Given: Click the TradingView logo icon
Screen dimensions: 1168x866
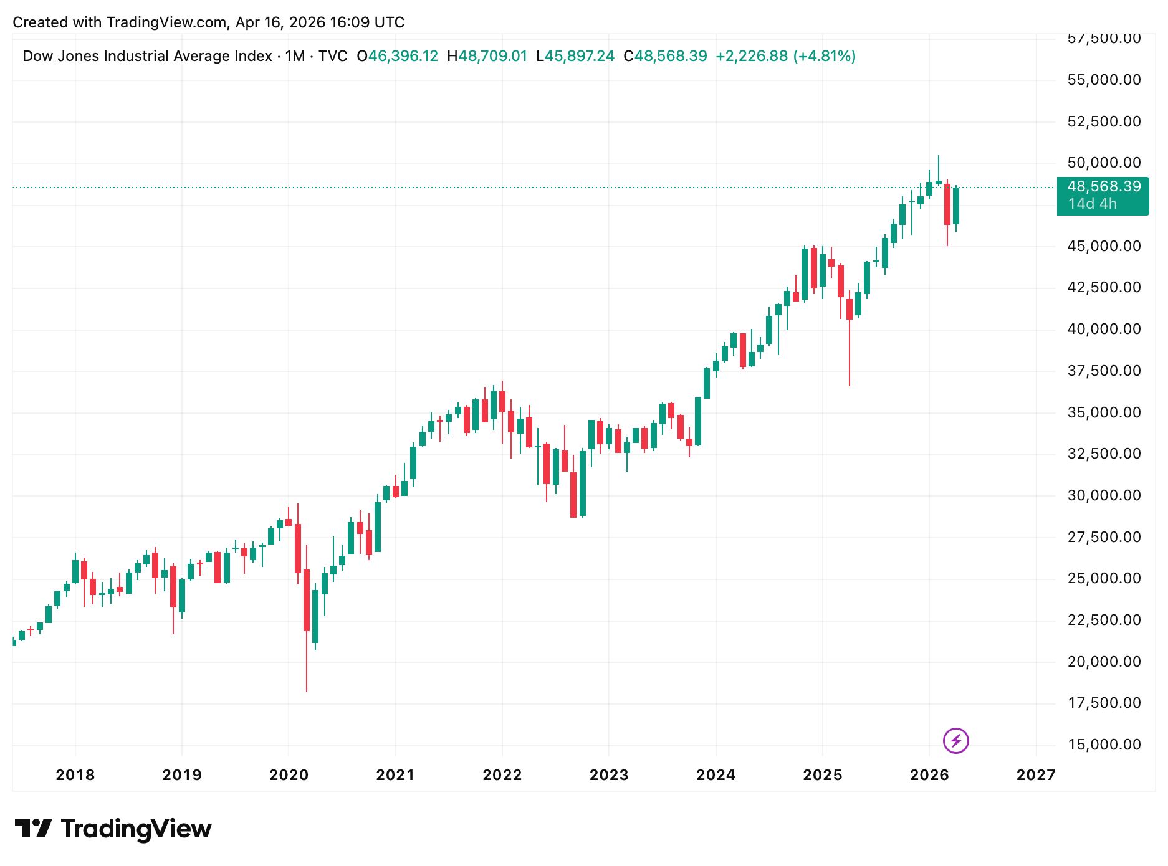Looking at the screenshot, I should pyautogui.click(x=33, y=828).
